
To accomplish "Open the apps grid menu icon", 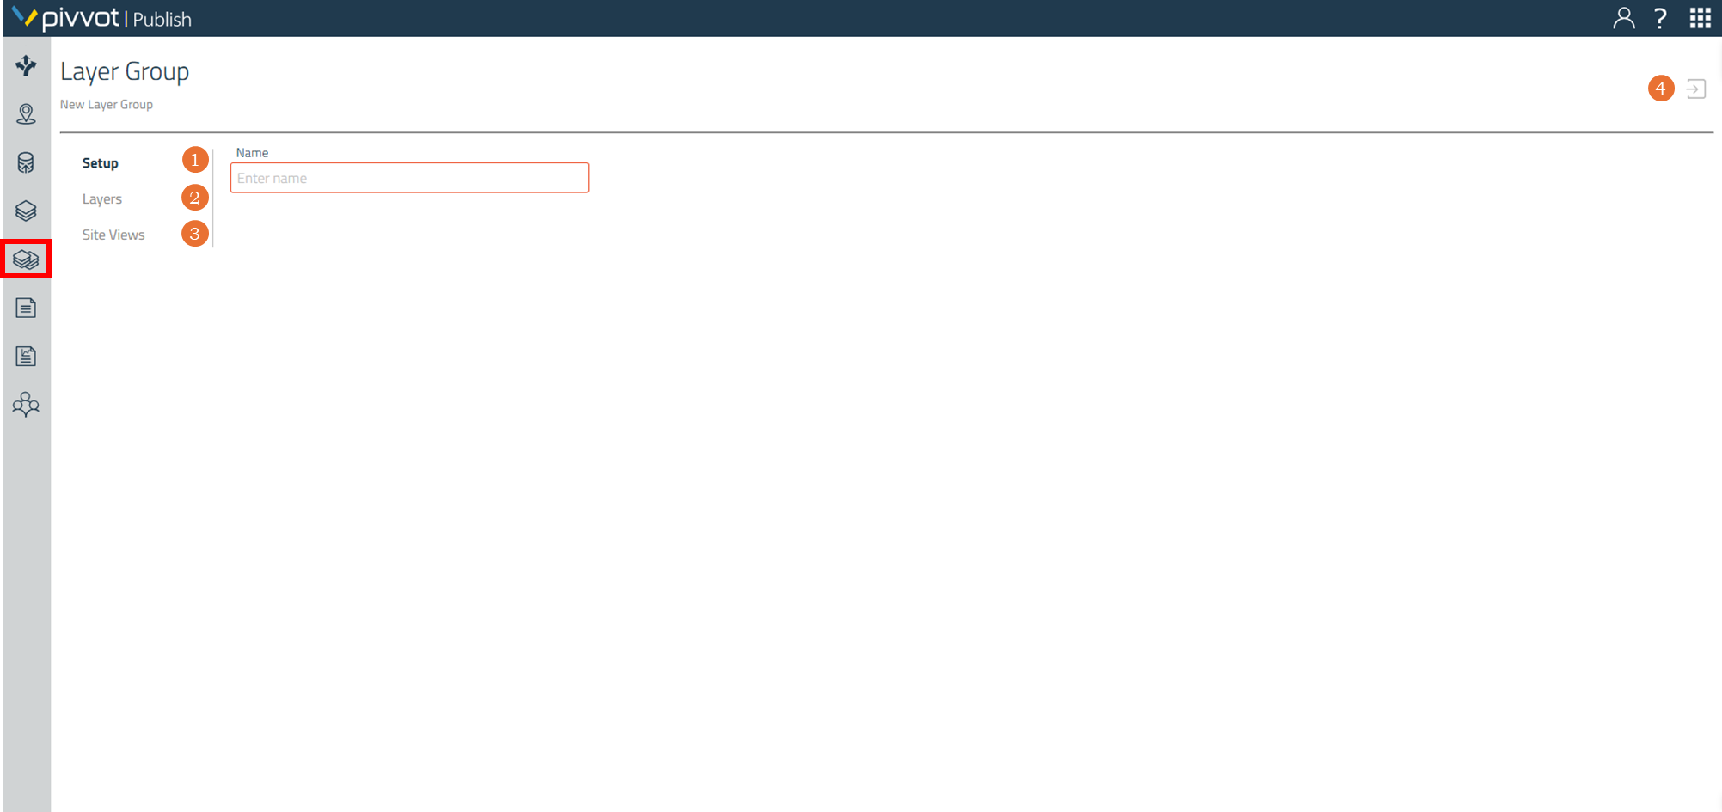I will click(1700, 18).
